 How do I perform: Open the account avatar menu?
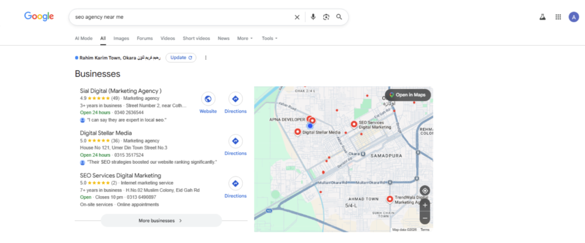[x=574, y=17]
